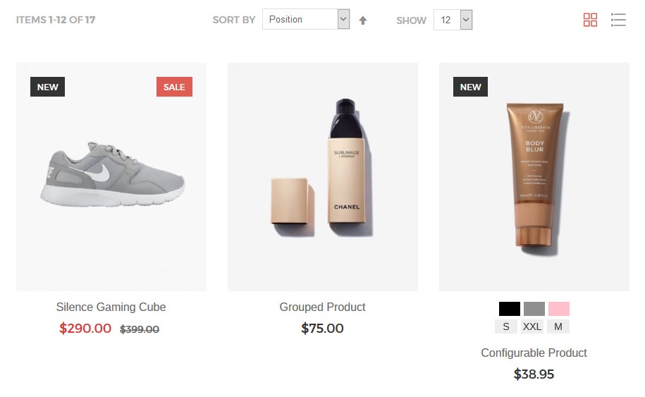Image resolution: width=645 pixels, height=397 pixels.
Task: Switch to grid view mode
Action: tap(590, 20)
